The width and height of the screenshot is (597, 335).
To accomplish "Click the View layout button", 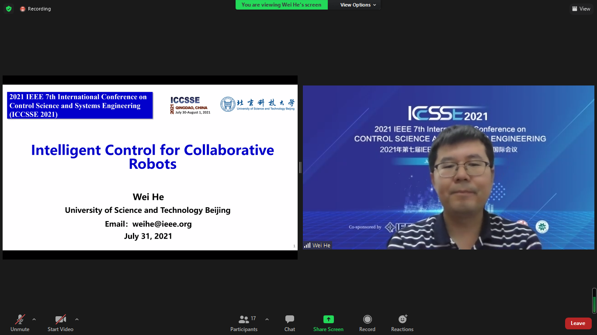I will coord(581,9).
